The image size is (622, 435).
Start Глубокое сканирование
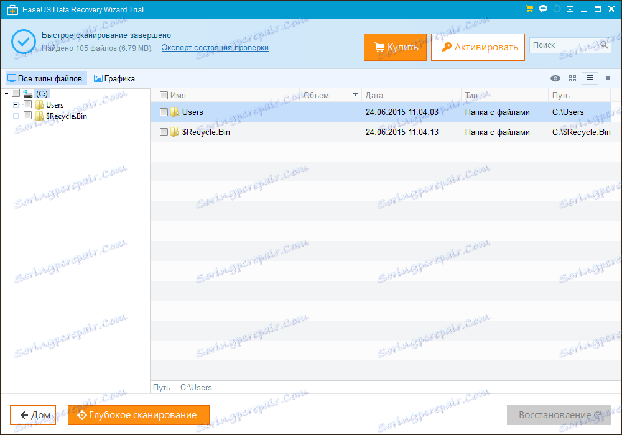139,414
